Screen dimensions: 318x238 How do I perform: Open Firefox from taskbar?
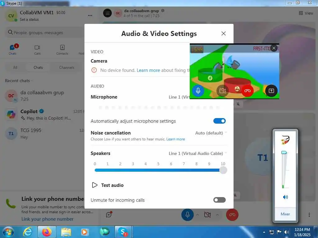47,232
